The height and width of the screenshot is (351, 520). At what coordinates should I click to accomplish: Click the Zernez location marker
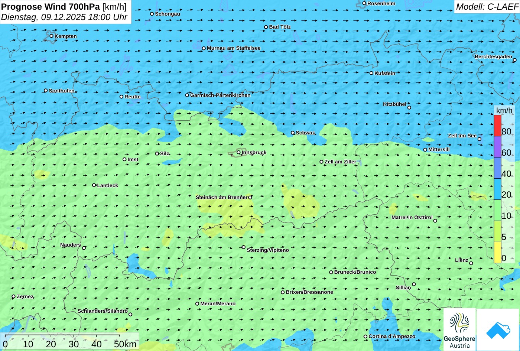click(x=13, y=296)
